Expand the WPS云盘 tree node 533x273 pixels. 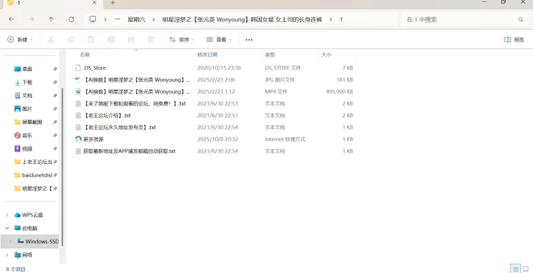pyautogui.click(x=7, y=215)
